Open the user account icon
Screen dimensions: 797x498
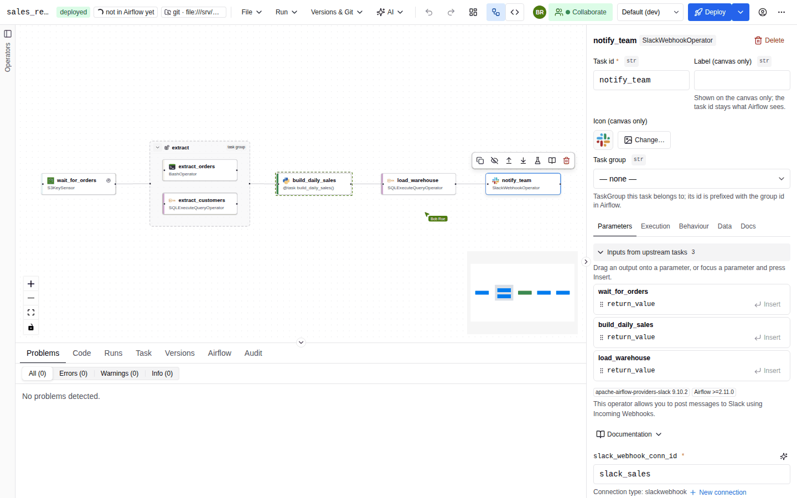(x=763, y=12)
